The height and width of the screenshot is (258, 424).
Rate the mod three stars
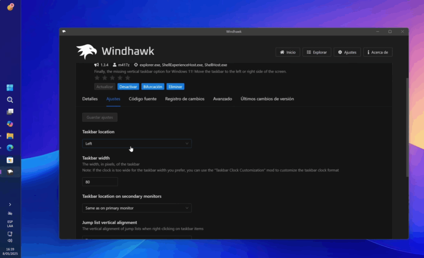112,78
